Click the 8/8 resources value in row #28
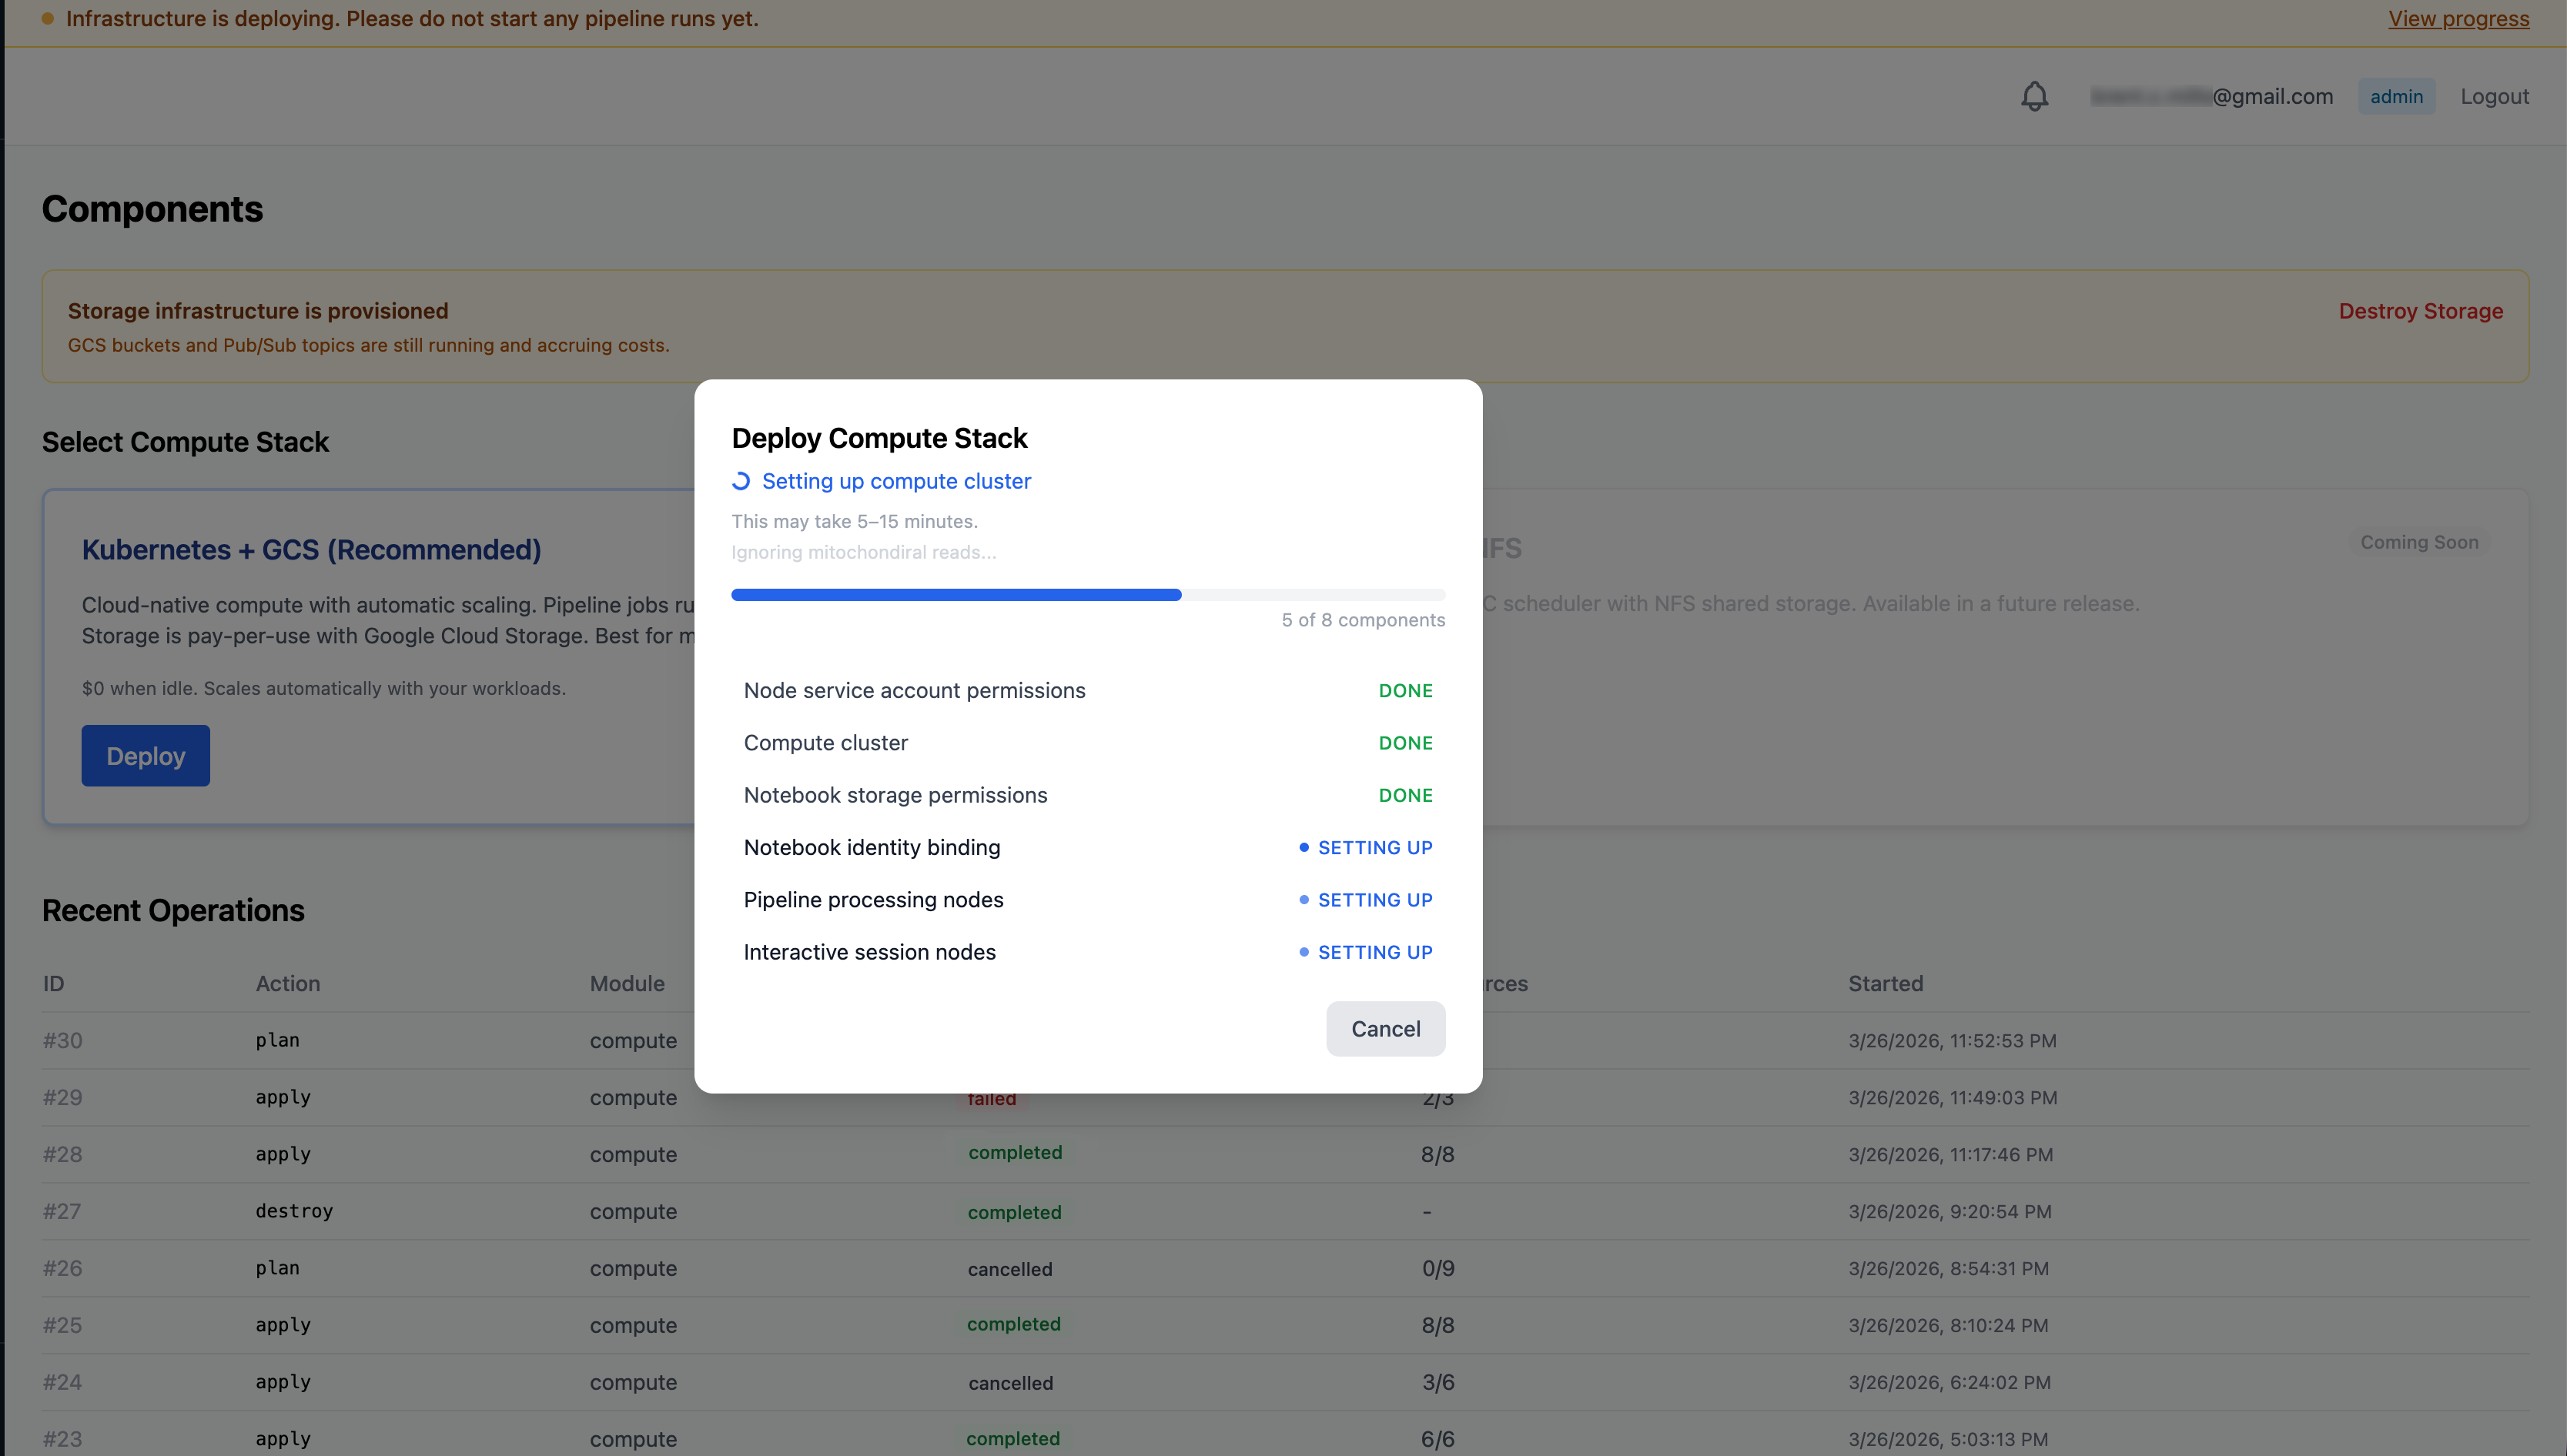The width and height of the screenshot is (2567, 1456). pyautogui.click(x=1437, y=1154)
